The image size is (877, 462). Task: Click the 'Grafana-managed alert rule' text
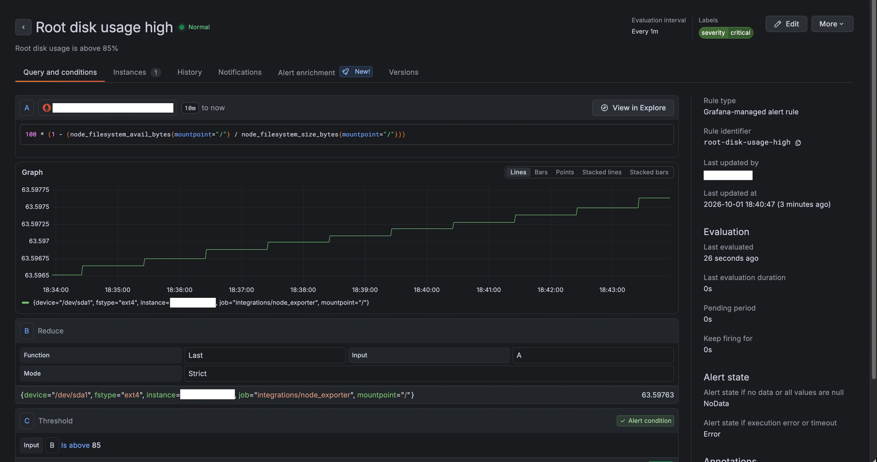point(751,112)
